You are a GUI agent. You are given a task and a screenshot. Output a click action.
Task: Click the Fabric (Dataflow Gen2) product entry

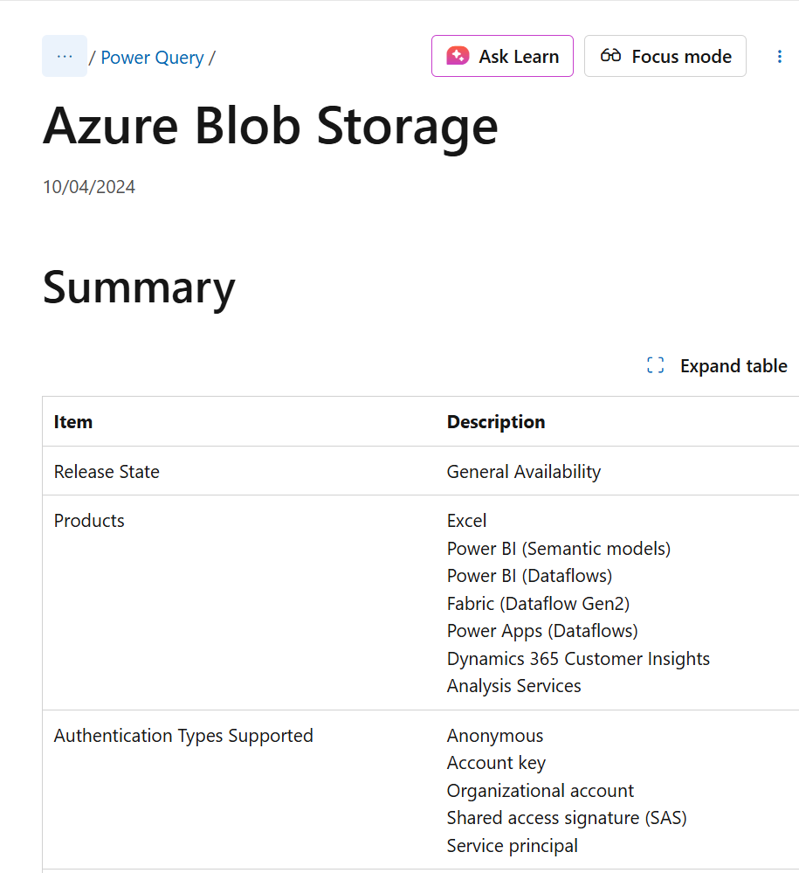click(x=538, y=604)
